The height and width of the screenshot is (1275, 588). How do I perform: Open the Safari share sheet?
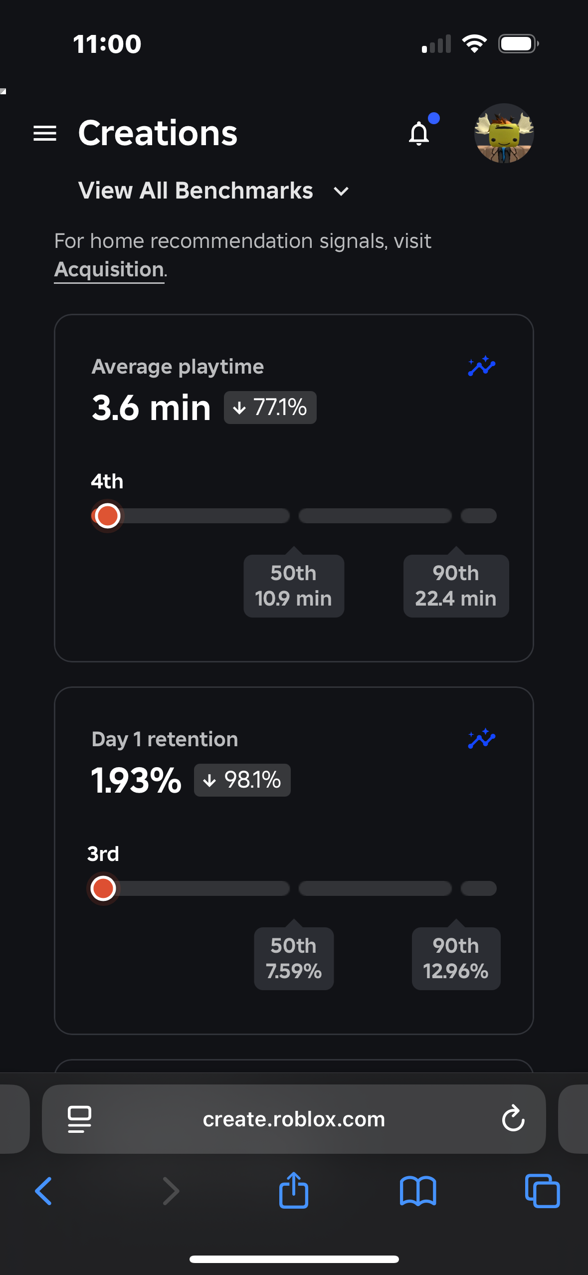pos(294,1191)
